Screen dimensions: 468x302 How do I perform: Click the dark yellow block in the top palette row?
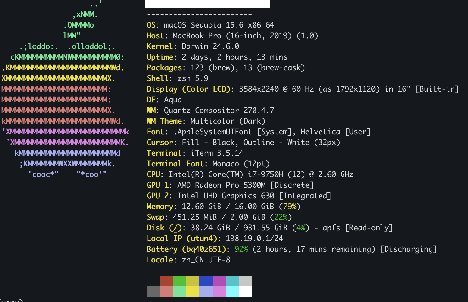point(193,281)
